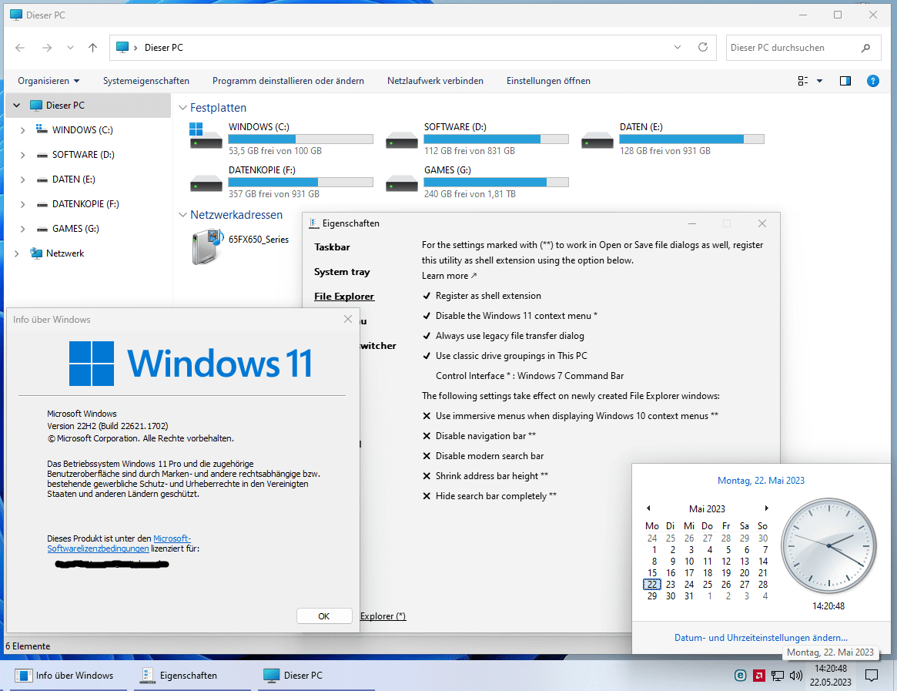This screenshot has height=691, width=897.
Task: Click the Mai 2023 month title
Action: click(707, 509)
